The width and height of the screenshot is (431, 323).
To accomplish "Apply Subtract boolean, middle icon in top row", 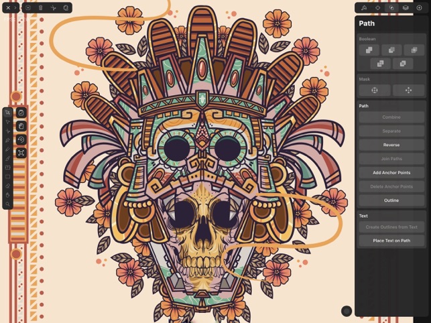I will pyautogui.click(x=391, y=50).
